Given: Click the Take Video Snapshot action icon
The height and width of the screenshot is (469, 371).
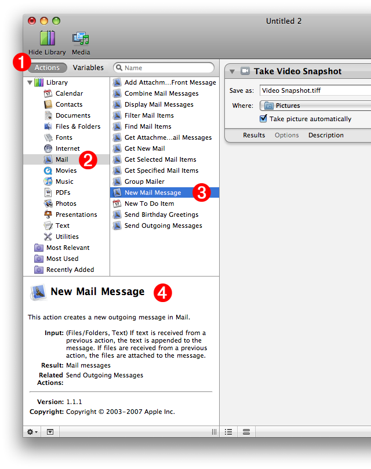Looking at the screenshot, I should [x=245, y=71].
